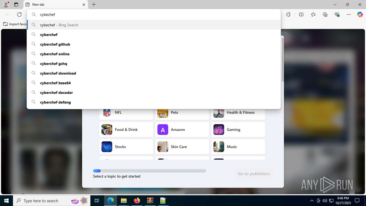
Task: Open the Collections icon
Action: (325, 14)
